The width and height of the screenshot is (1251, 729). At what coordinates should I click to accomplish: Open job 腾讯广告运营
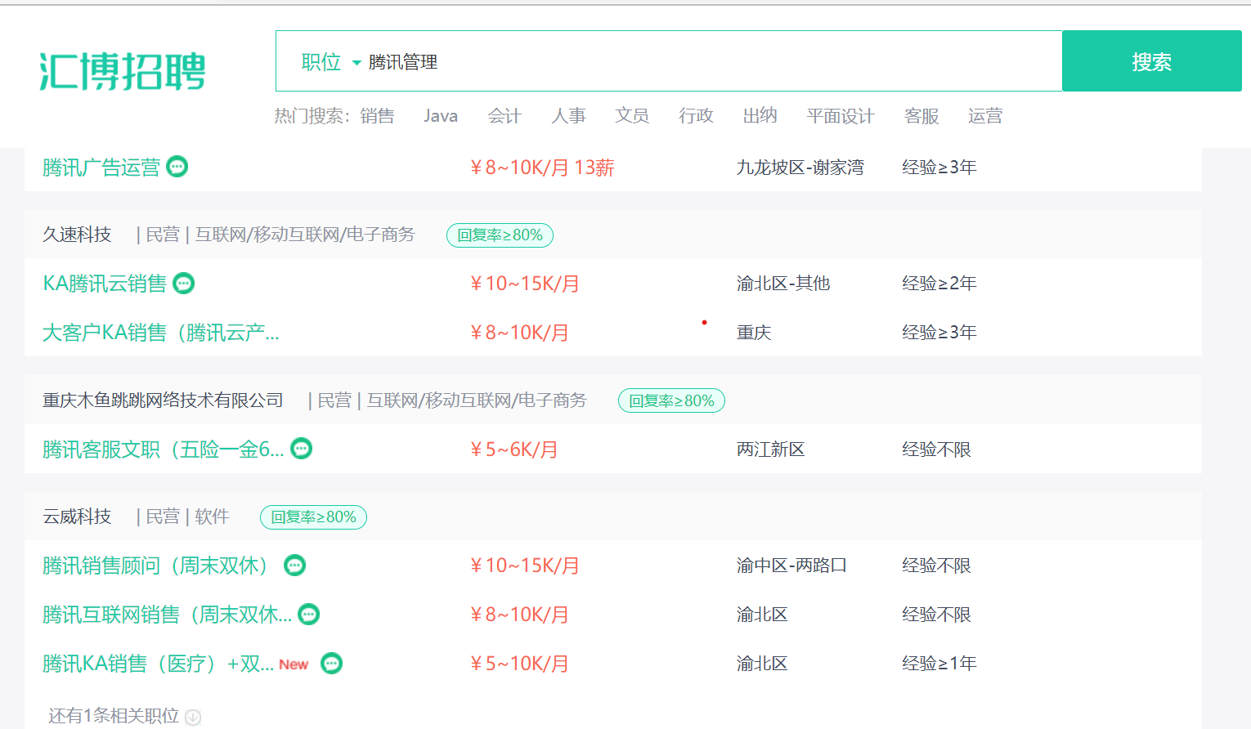(101, 168)
